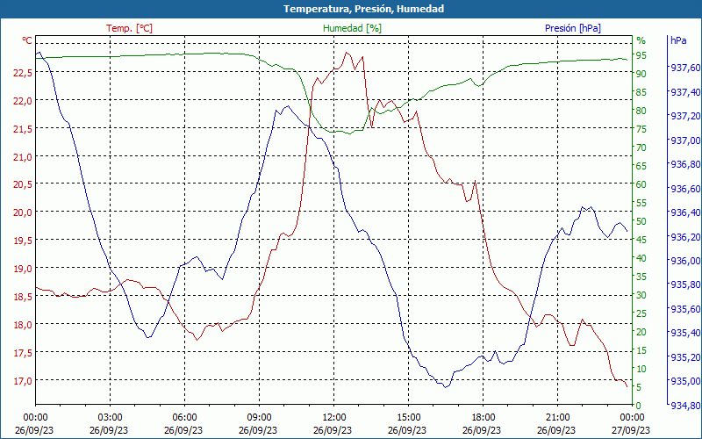Click the 15:00 time axis label
Viewport: 702px width, 439px height.
408,419
